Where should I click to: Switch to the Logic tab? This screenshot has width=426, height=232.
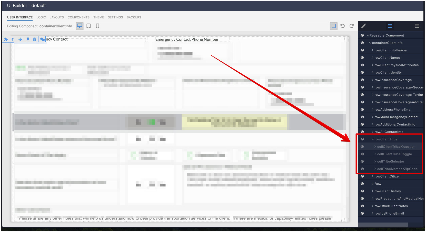coord(41,17)
